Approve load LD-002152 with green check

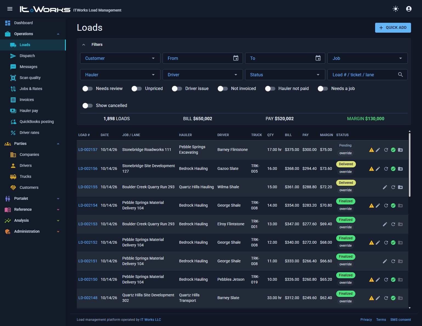[393, 243]
